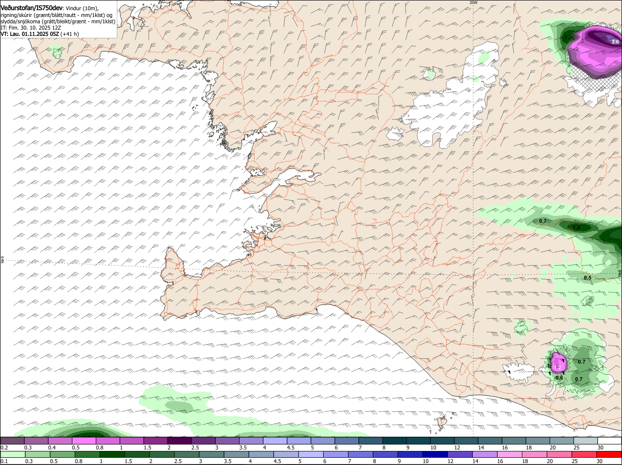
Task: Pick the deep blue 10 swatch in lower legend
Action: pyautogui.click(x=435, y=454)
